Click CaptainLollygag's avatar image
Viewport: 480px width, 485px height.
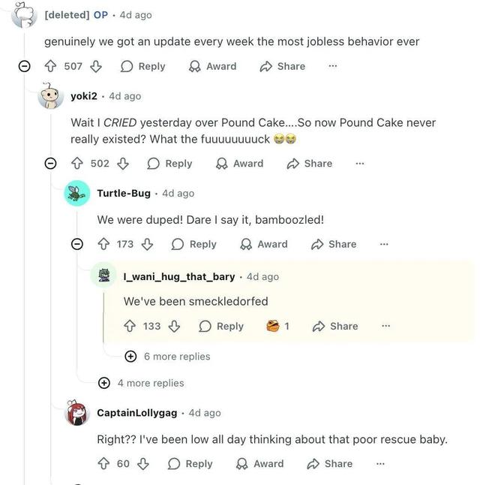[x=77, y=413]
